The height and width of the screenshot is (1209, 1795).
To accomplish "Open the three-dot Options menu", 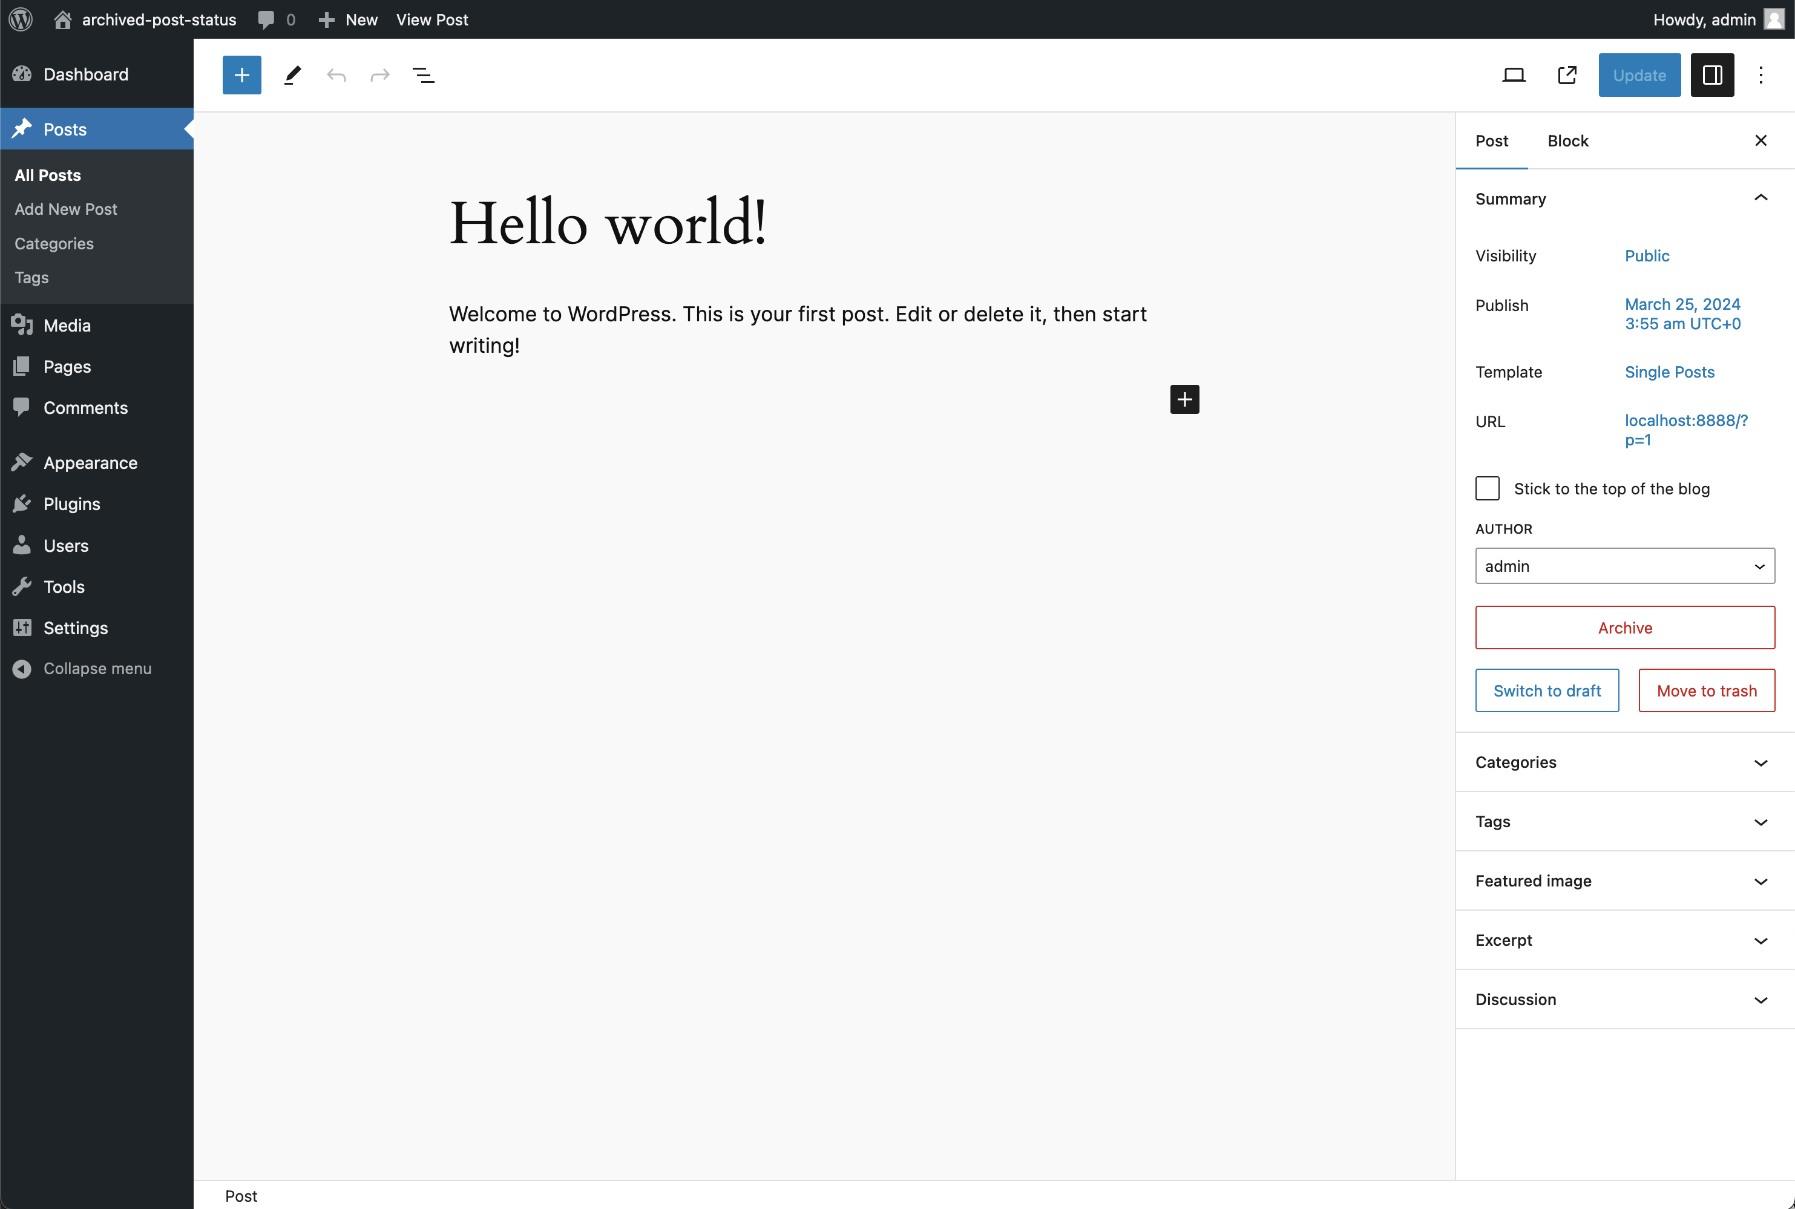I will [1761, 75].
